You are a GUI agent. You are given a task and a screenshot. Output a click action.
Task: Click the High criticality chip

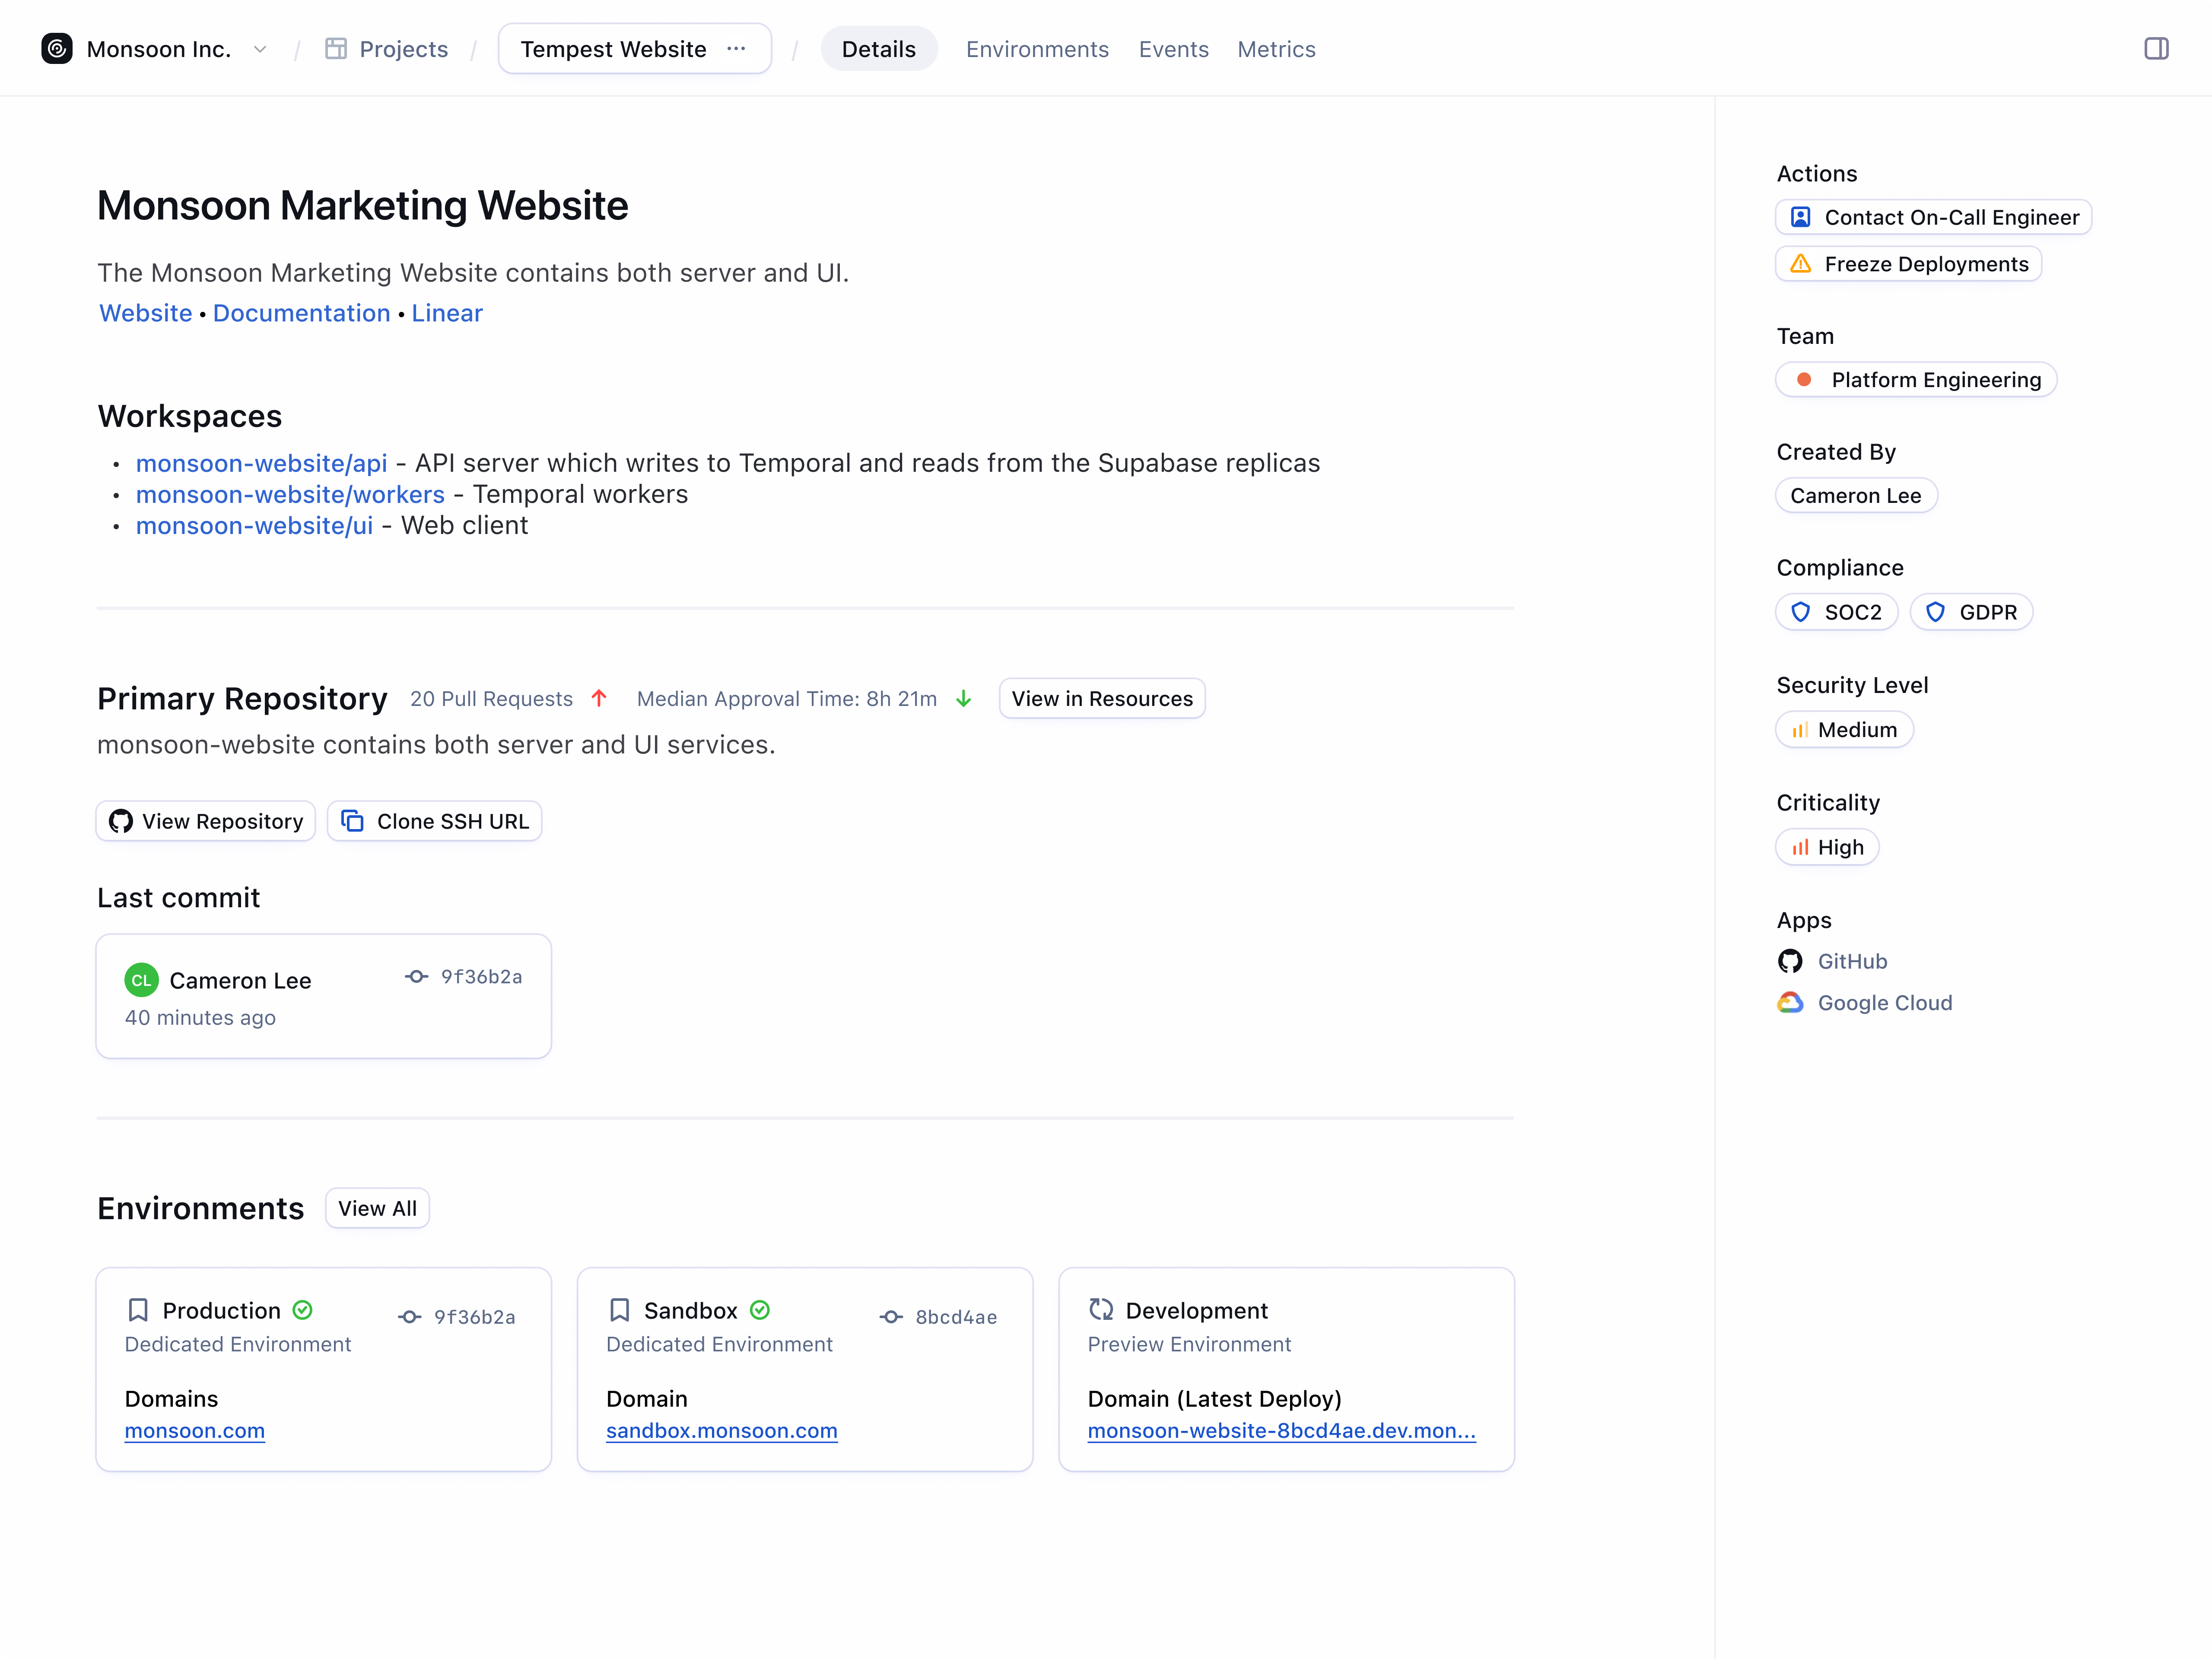tap(1827, 847)
